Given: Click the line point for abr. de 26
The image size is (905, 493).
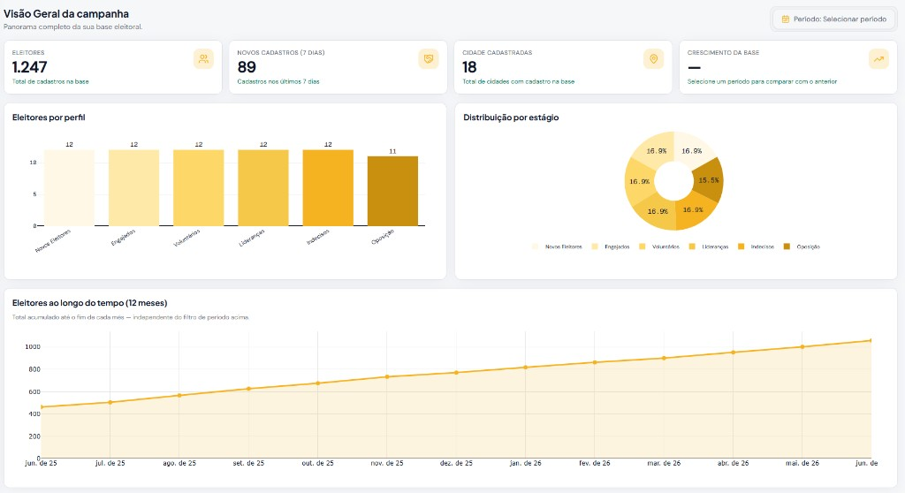Looking at the screenshot, I should point(733,353).
